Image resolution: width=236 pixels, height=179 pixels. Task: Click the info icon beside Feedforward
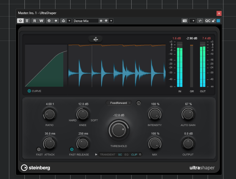[138, 103]
